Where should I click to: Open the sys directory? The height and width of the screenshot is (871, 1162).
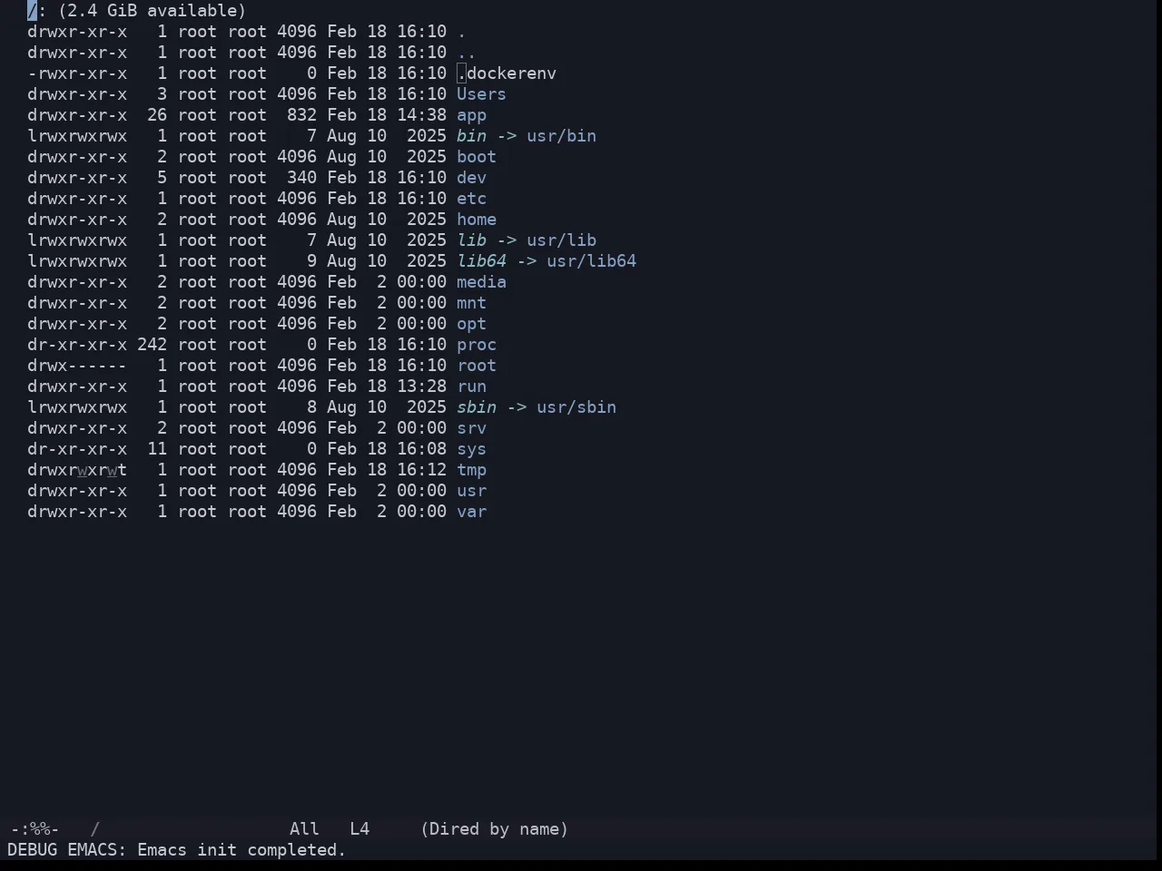tap(471, 449)
